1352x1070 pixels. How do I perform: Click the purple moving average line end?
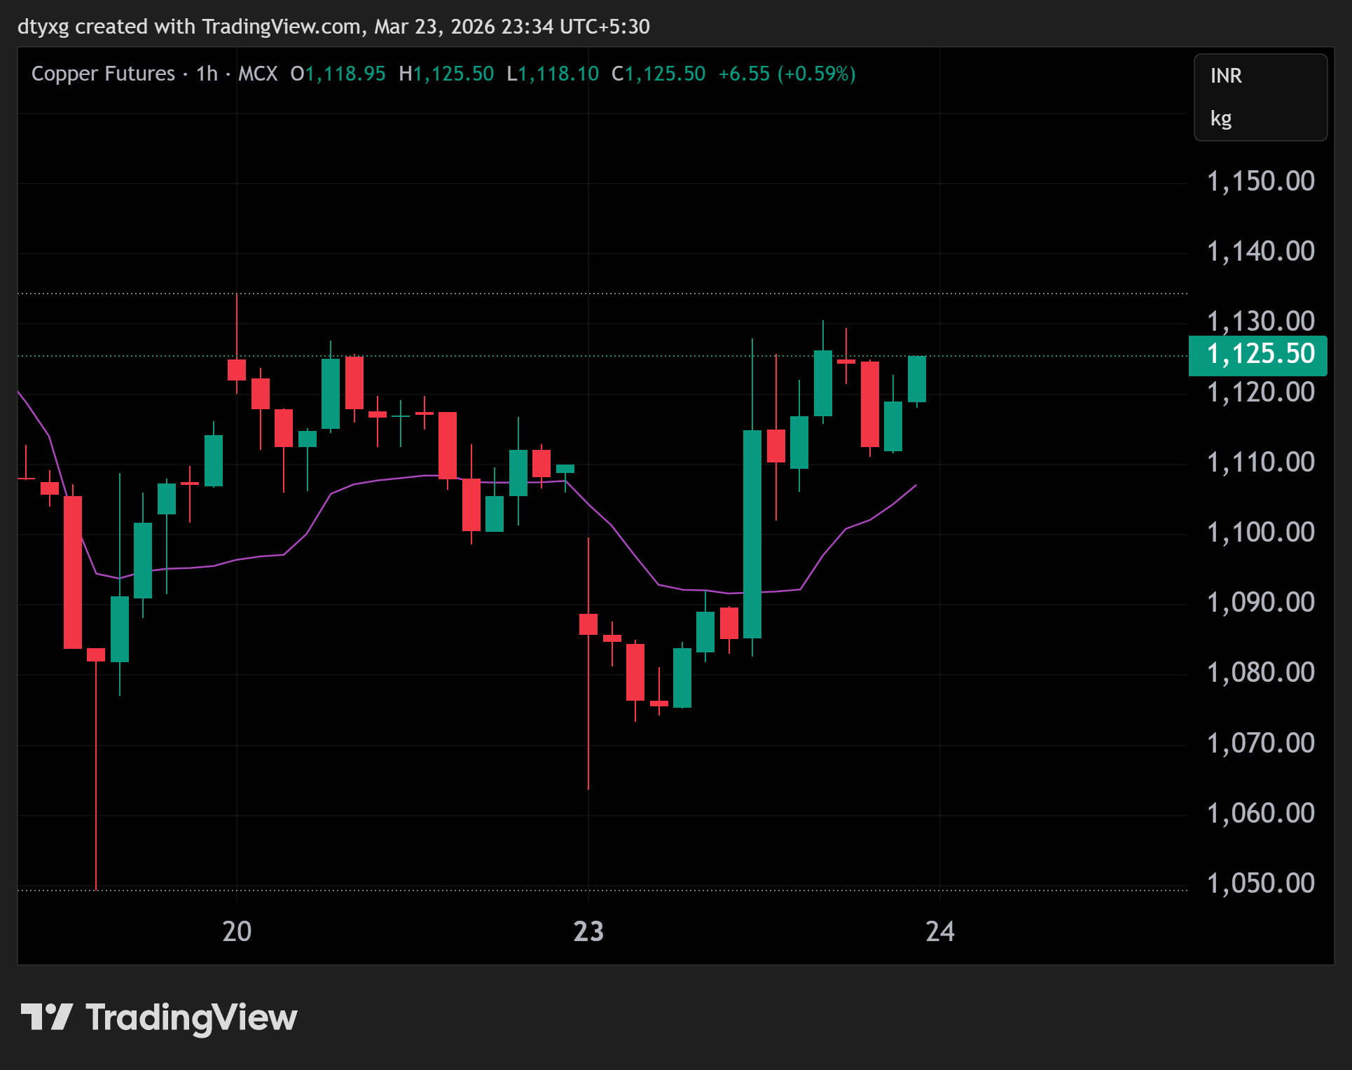coord(915,486)
